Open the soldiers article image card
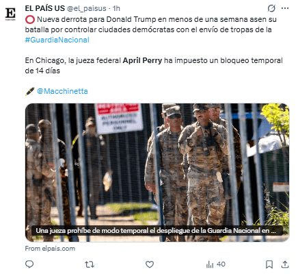Viewport: 298px width, 274px height. 157,173
